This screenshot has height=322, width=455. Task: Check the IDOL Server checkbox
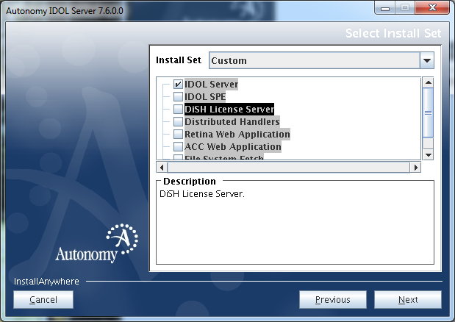pyautogui.click(x=178, y=84)
